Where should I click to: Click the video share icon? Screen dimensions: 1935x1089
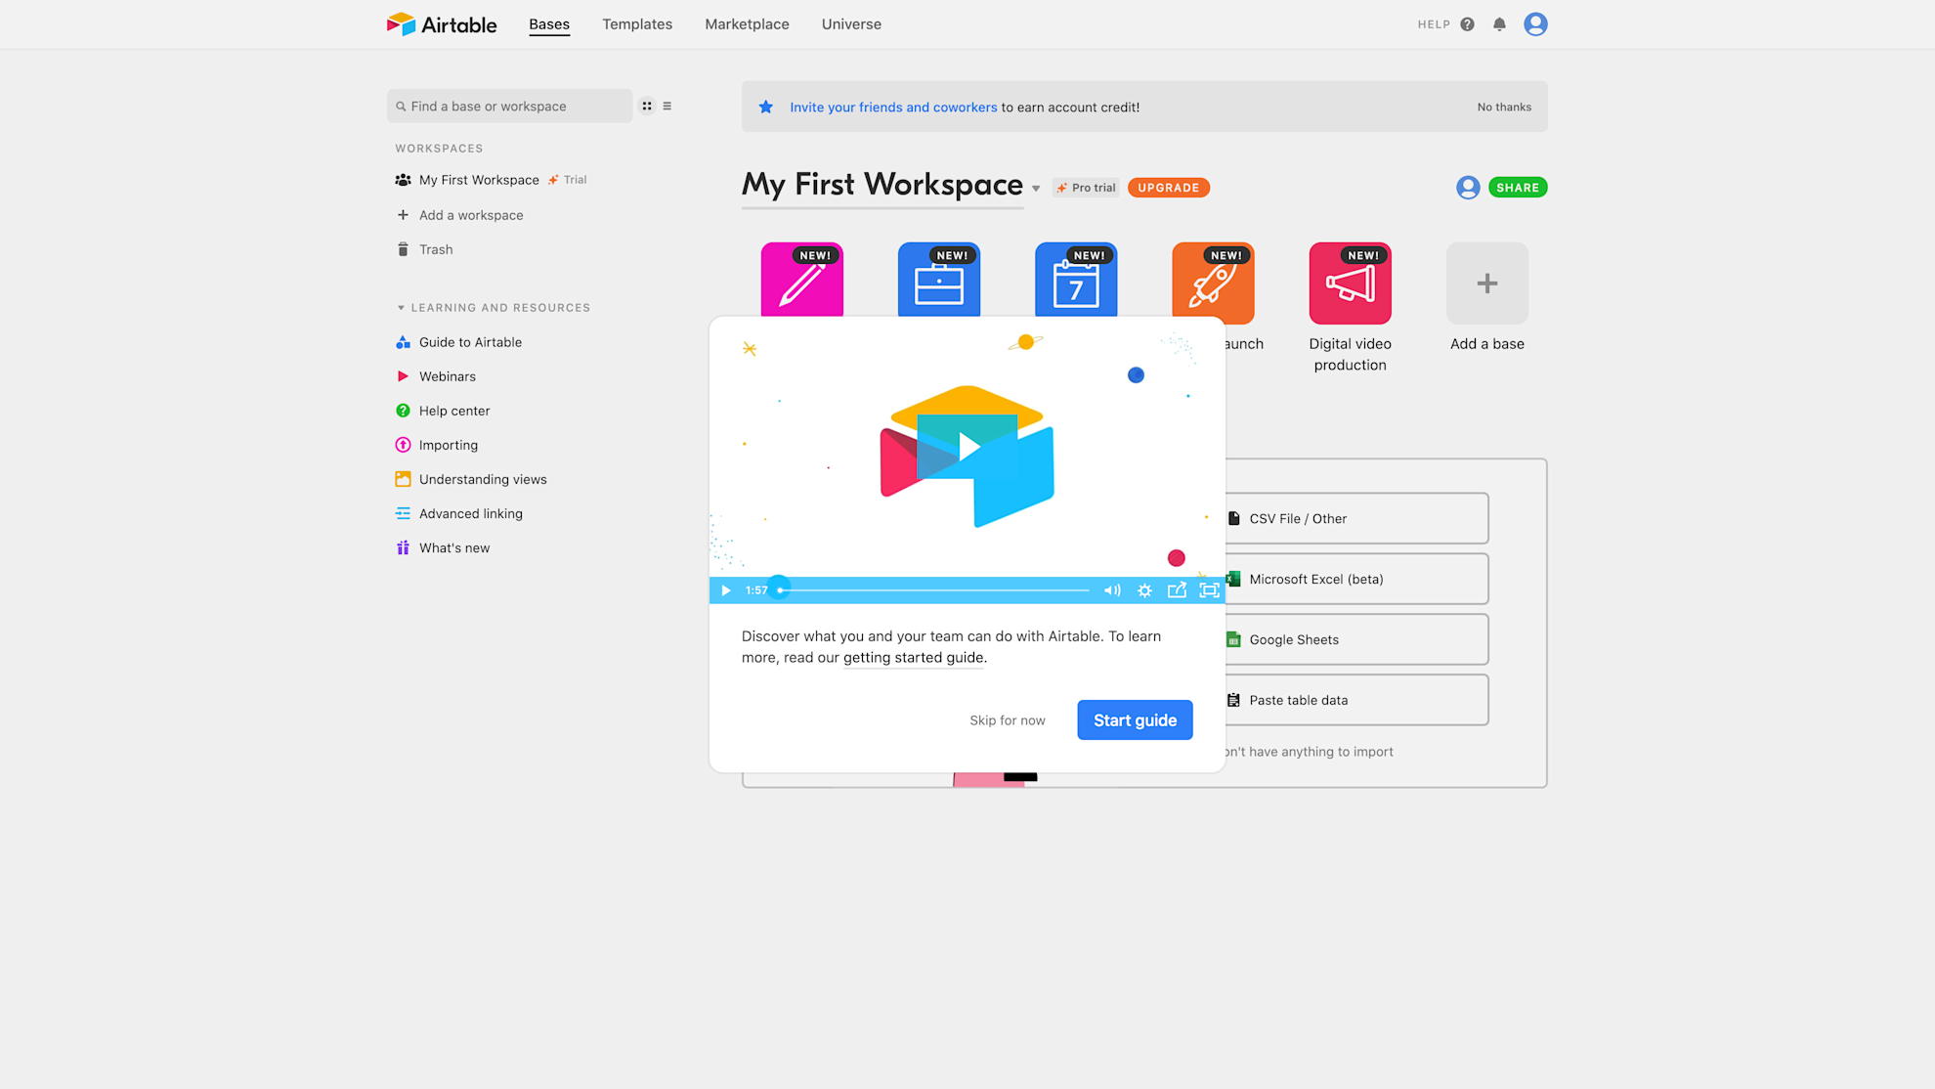pos(1177,590)
